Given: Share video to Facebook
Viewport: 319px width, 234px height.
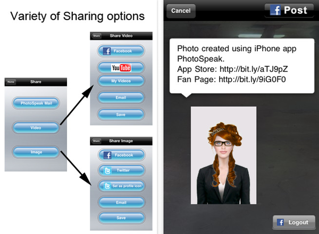Looking at the screenshot, I should pyautogui.click(x=121, y=51).
